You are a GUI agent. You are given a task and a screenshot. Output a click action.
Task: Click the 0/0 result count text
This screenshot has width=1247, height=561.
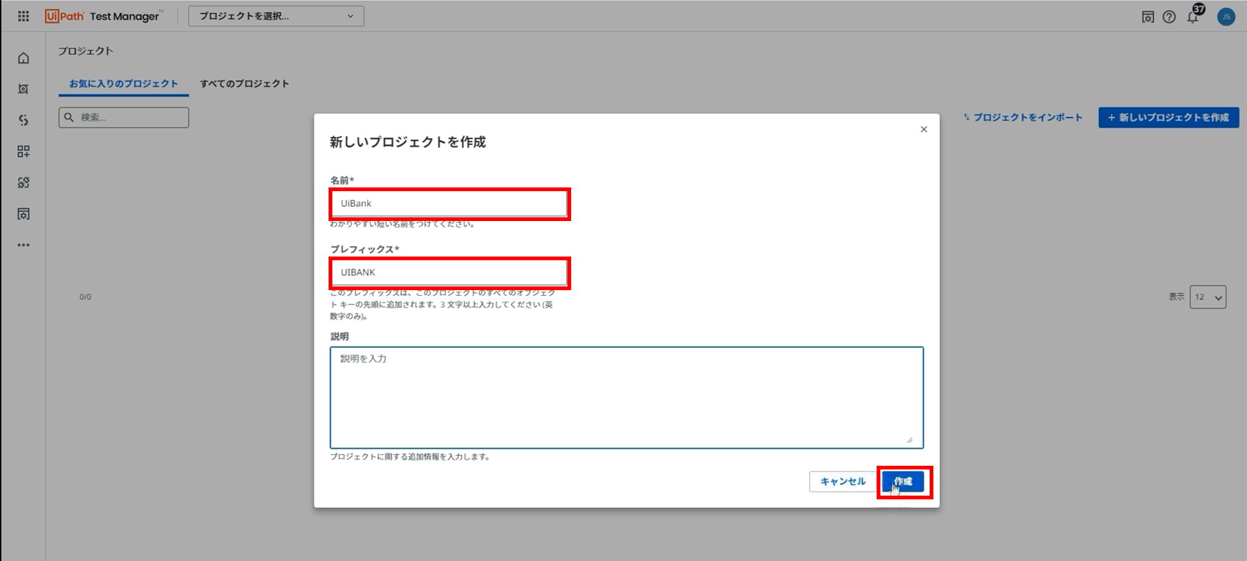(85, 297)
